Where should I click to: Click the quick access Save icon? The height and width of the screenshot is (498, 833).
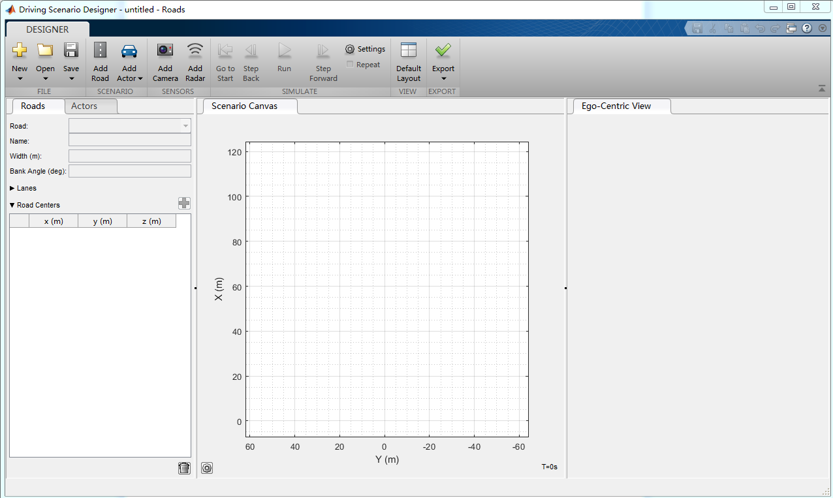[697, 29]
